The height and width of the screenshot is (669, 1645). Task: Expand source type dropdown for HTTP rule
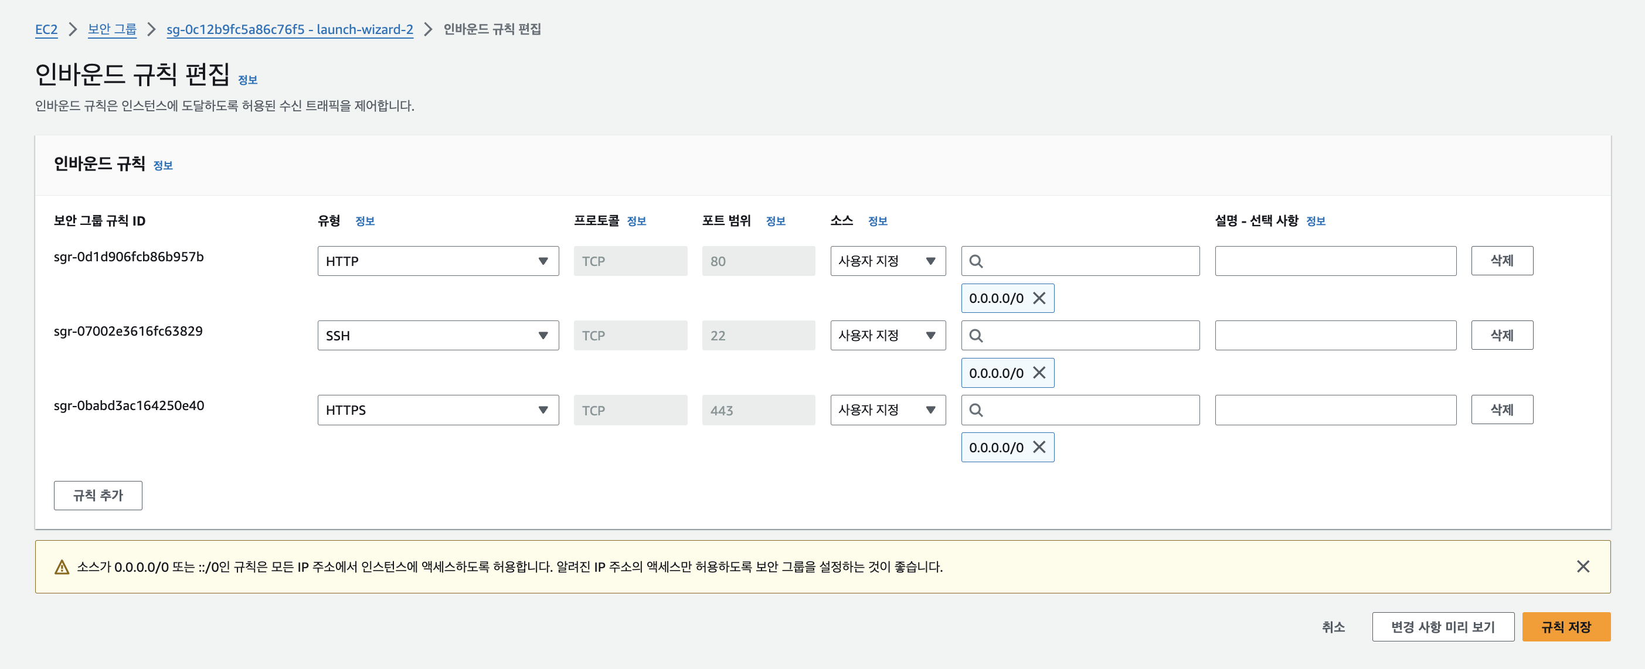[x=887, y=261]
